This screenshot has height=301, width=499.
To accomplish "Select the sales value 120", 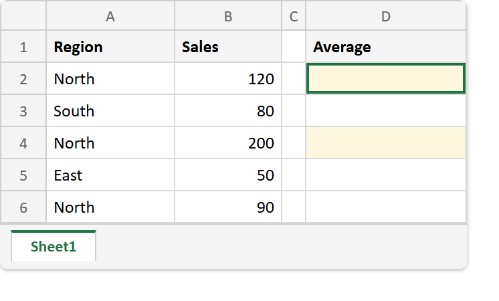I will pos(228,78).
